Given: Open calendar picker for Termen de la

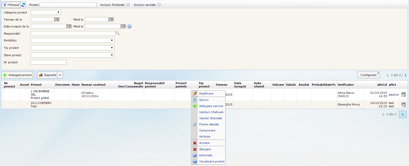Looking at the screenshot, I should point(57,20).
